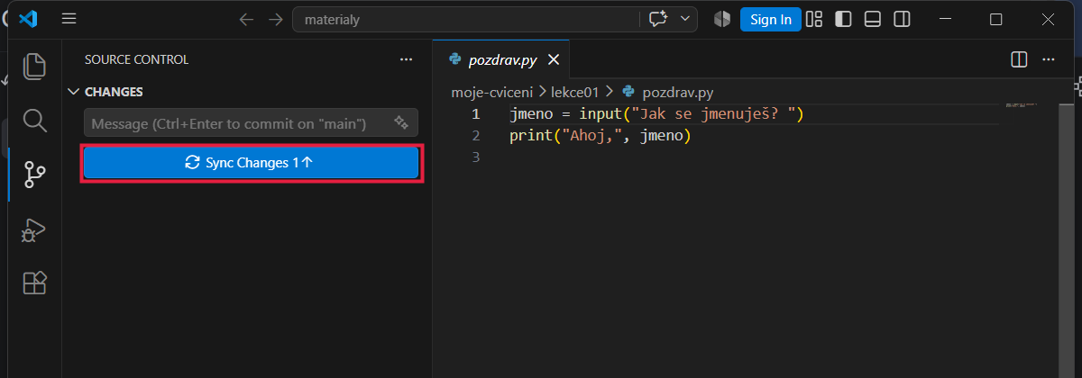Viewport: 1082px width, 378px height.
Task: Open the Customize Layout icon
Action: 814,19
